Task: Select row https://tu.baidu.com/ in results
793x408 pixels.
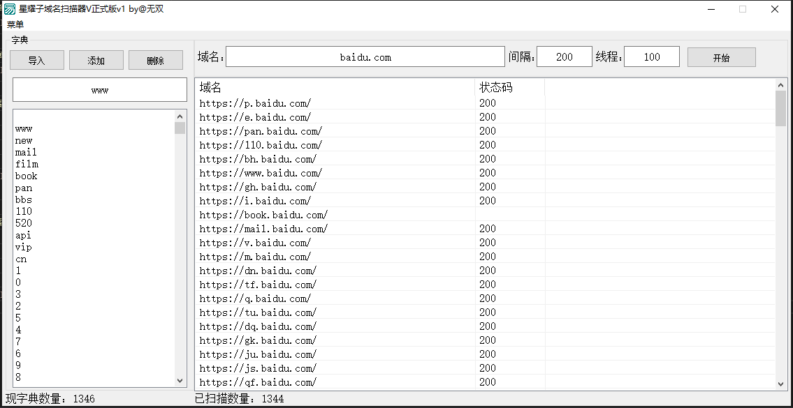Action: point(485,312)
